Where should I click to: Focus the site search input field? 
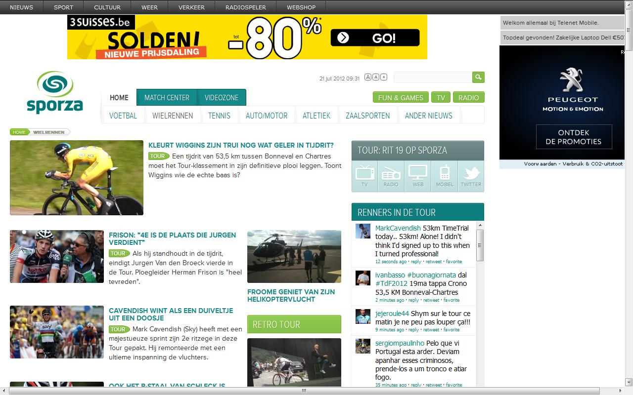[x=433, y=77]
